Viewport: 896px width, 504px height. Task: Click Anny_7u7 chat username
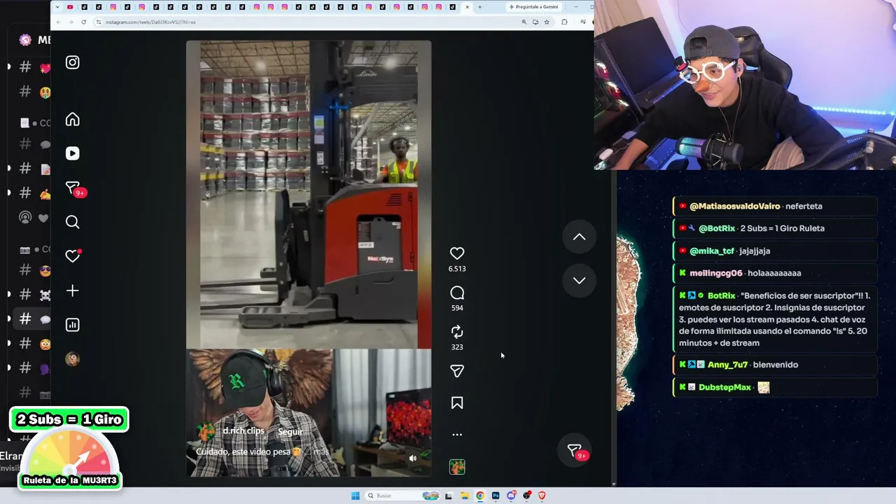click(x=727, y=365)
